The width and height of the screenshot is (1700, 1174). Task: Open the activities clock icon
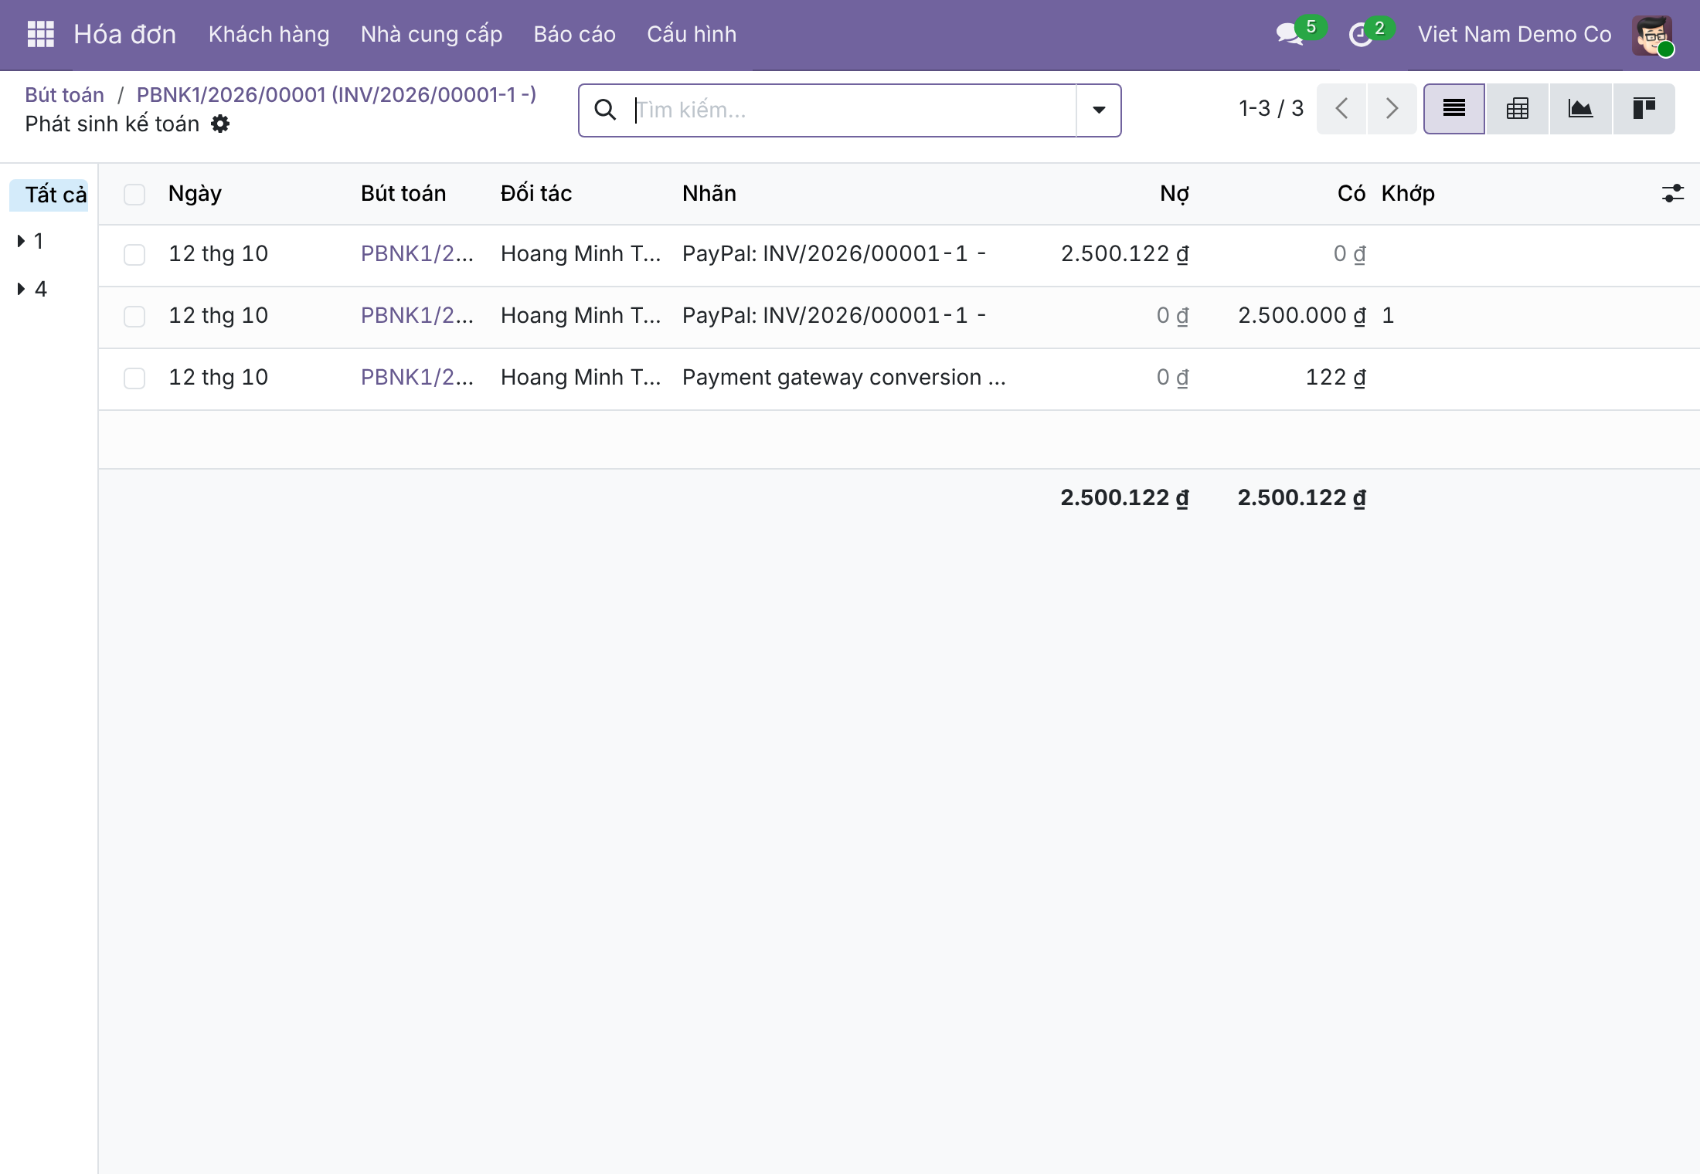point(1360,35)
